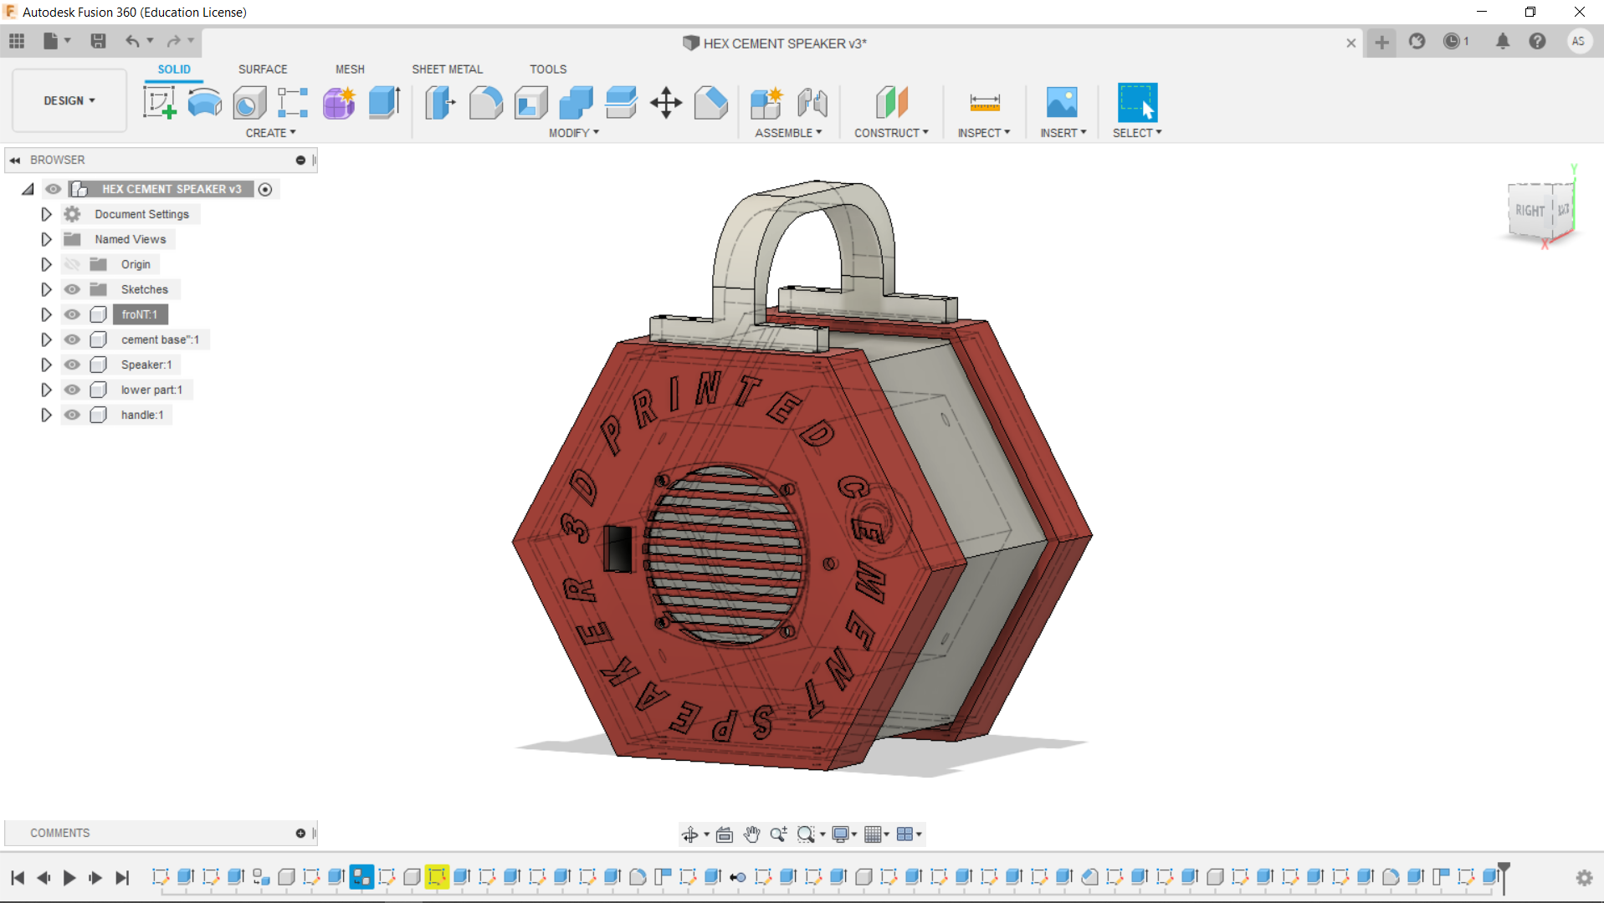The height and width of the screenshot is (903, 1604).
Task: Open the CREATE dropdown menu
Action: 270,133
